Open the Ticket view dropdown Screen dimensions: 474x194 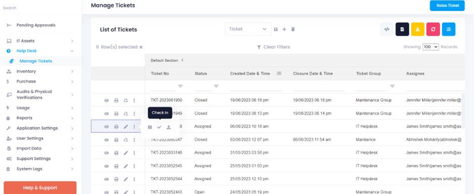tap(248, 29)
